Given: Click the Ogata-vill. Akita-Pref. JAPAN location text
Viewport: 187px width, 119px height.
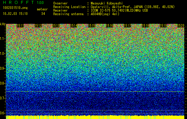Looking at the screenshot, I should pos(133,7).
